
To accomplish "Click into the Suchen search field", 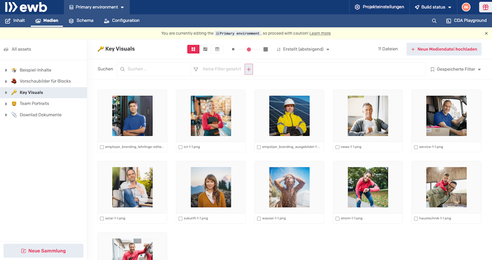I will point(154,69).
